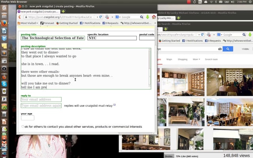This screenshot has width=253, height=158.
Task: Open the search engine selector in the craigslist window
Action: pos(118,17)
